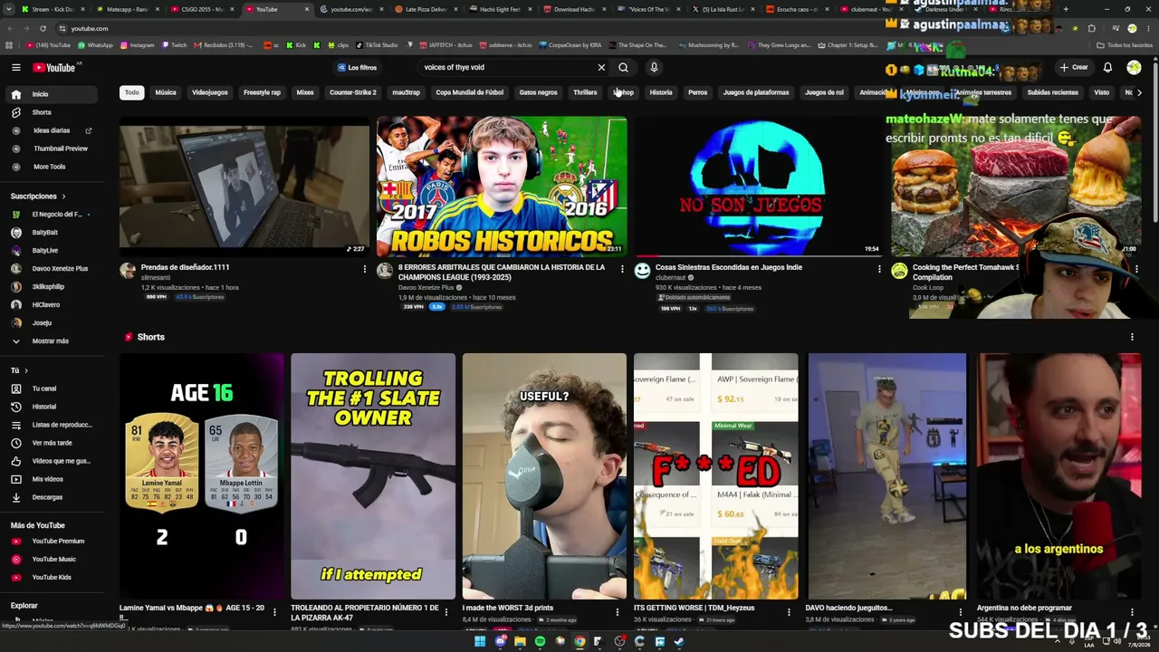Play the Robos Historicos video thumbnail
This screenshot has height=652, width=1159.
[502, 187]
